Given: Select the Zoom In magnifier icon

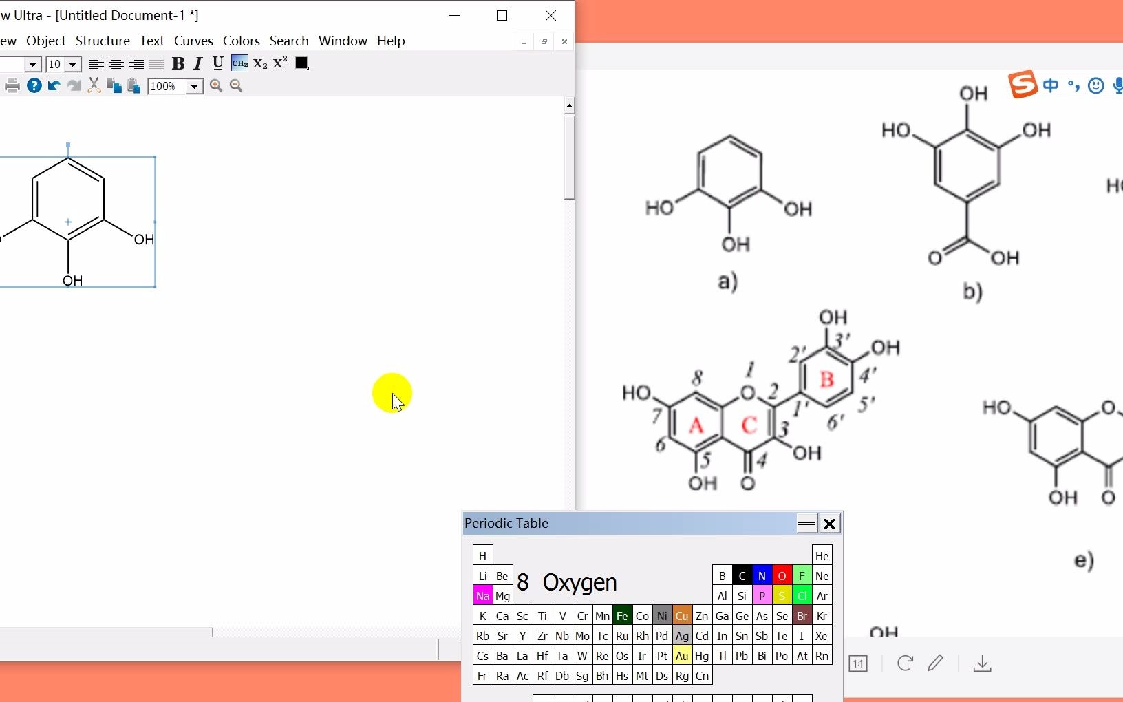Looking at the screenshot, I should pos(217,86).
